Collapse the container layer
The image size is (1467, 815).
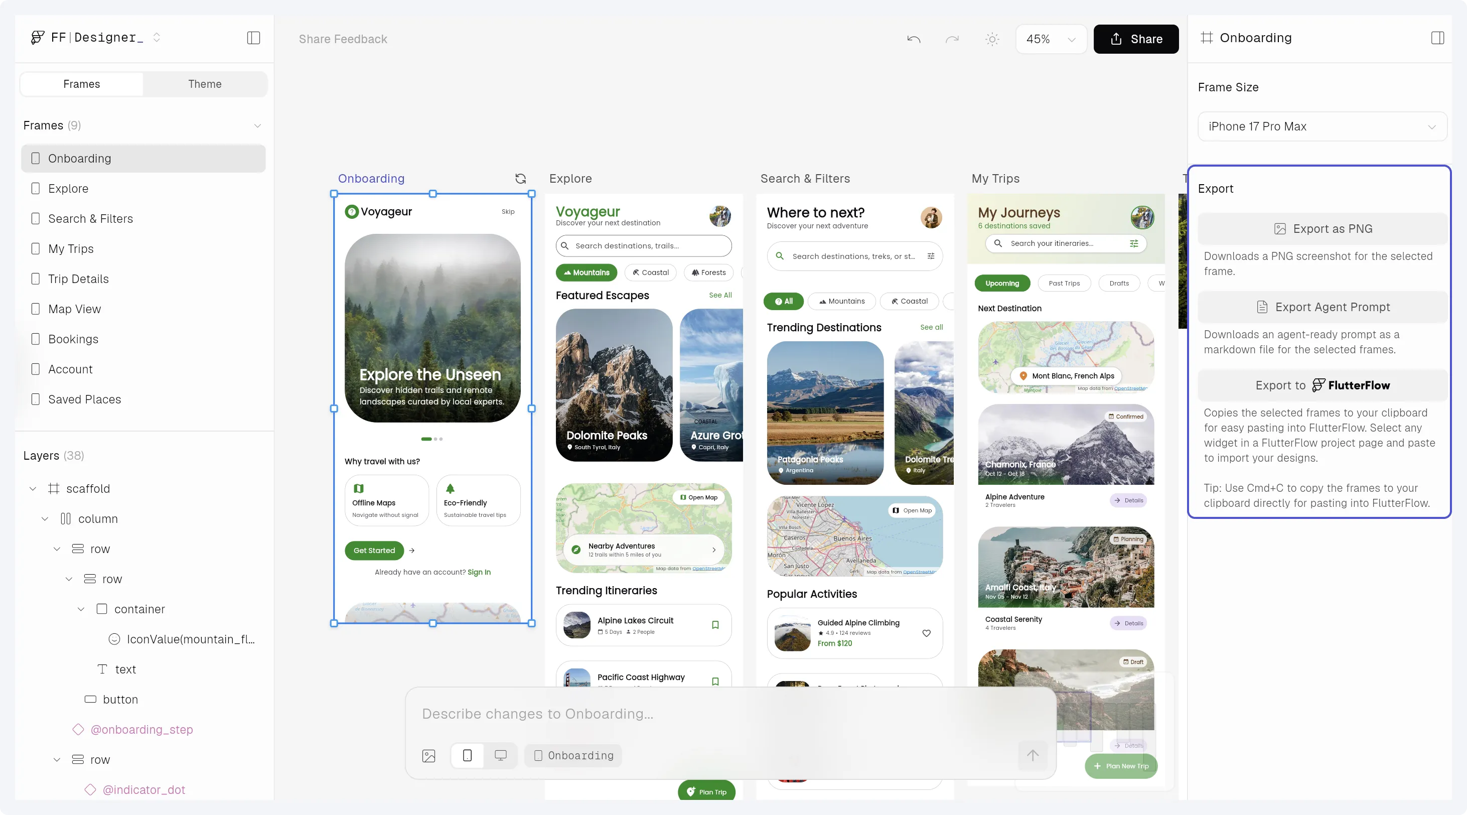[x=81, y=609]
